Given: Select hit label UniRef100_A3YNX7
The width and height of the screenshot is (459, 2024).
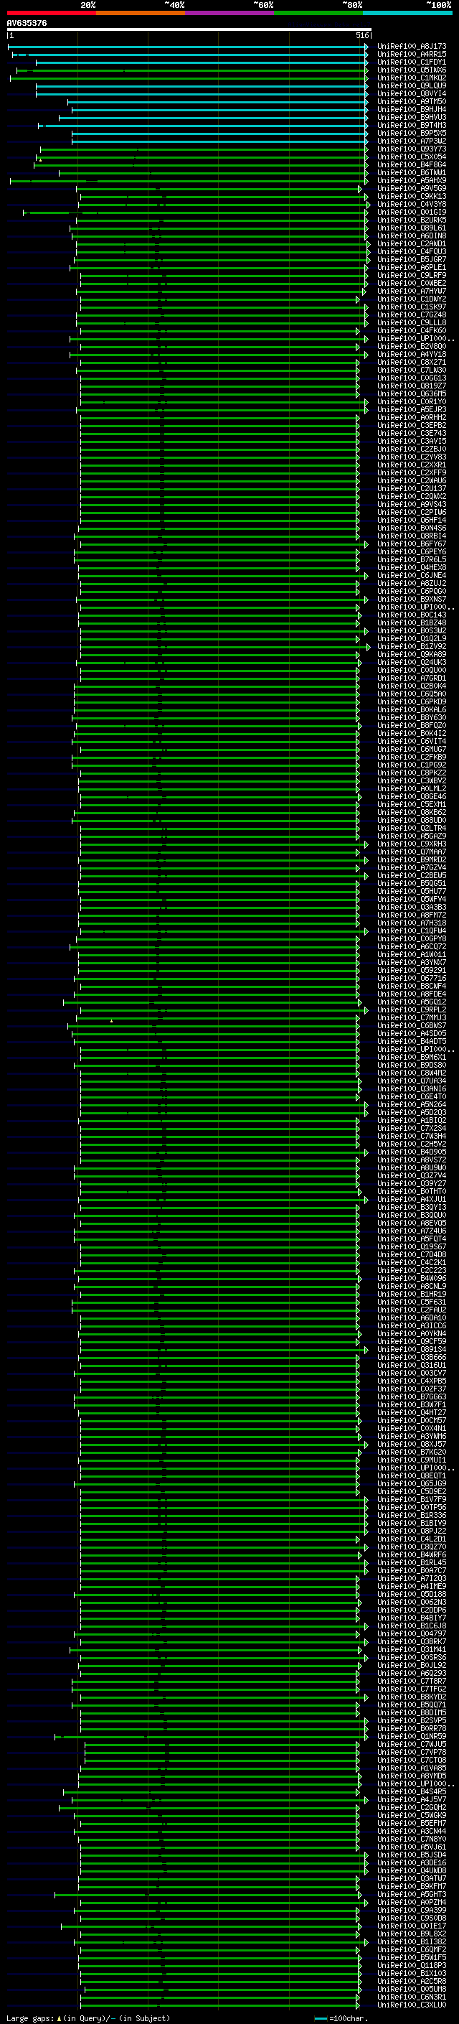Looking at the screenshot, I should 412,961.
